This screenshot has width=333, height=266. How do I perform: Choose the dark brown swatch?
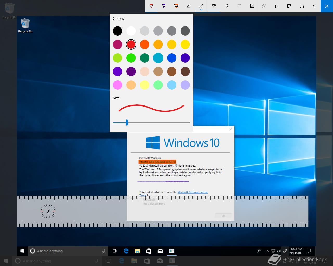pyautogui.click(x=185, y=71)
